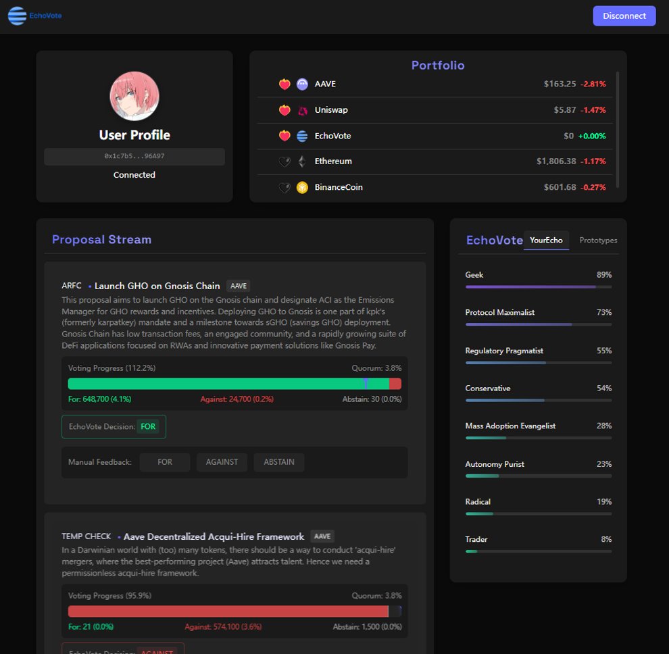Give manual feedback AGAINST on GHO proposal

click(222, 462)
